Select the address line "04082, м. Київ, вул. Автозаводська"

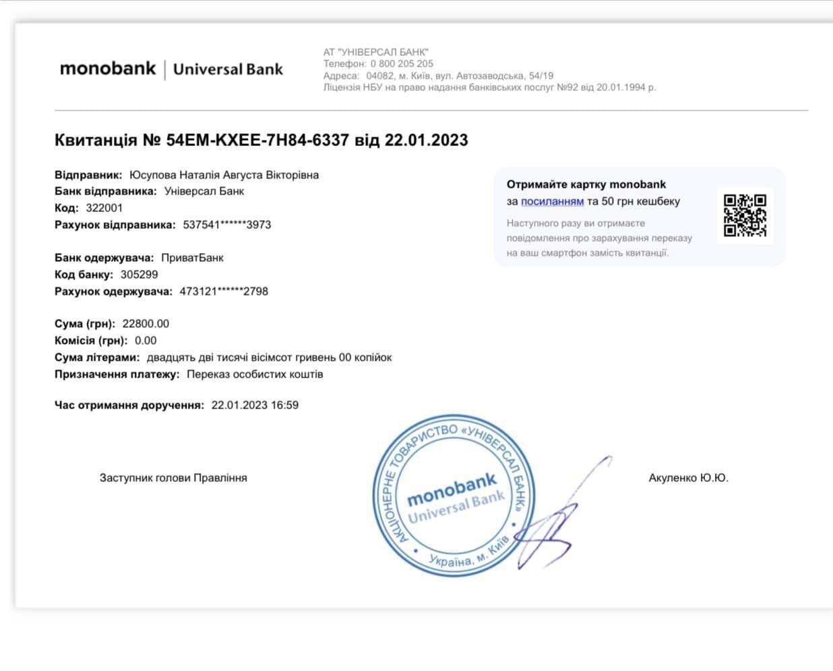pyautogui.click(x=446, y=75)
